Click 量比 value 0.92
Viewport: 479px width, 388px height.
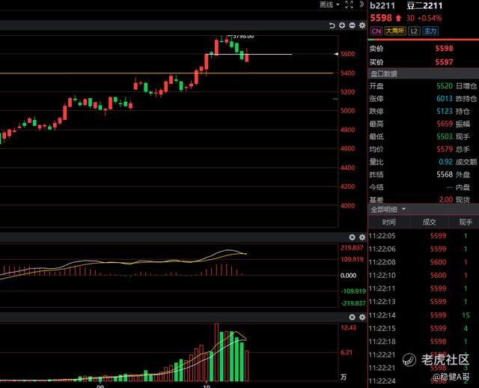pos(445,162)
